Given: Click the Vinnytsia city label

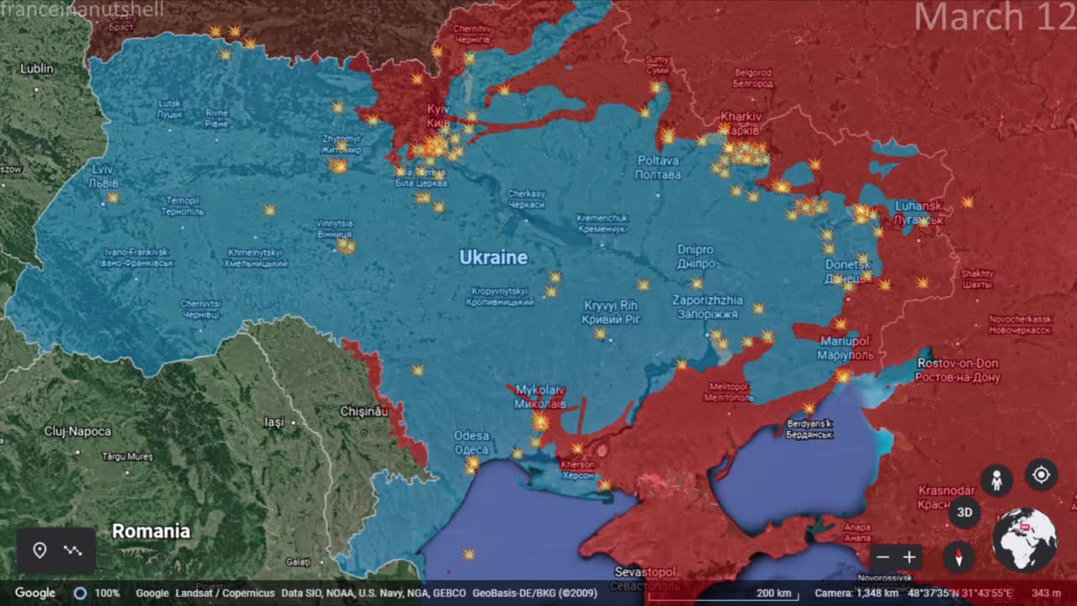Looking at the screenshot, I should point(334,228).
